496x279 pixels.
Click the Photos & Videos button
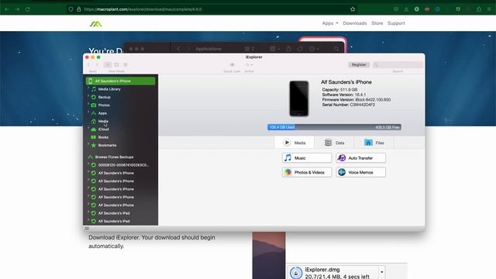click(307, 172)
